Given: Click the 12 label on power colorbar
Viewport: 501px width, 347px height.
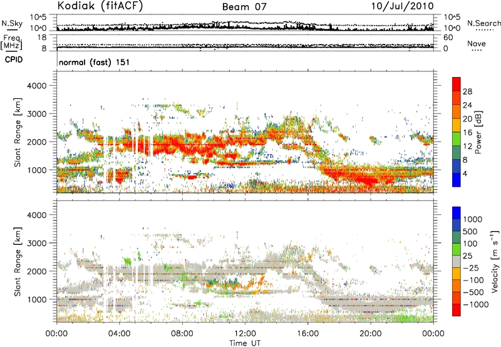Looking at the screenshot, I should pos(467,147).
